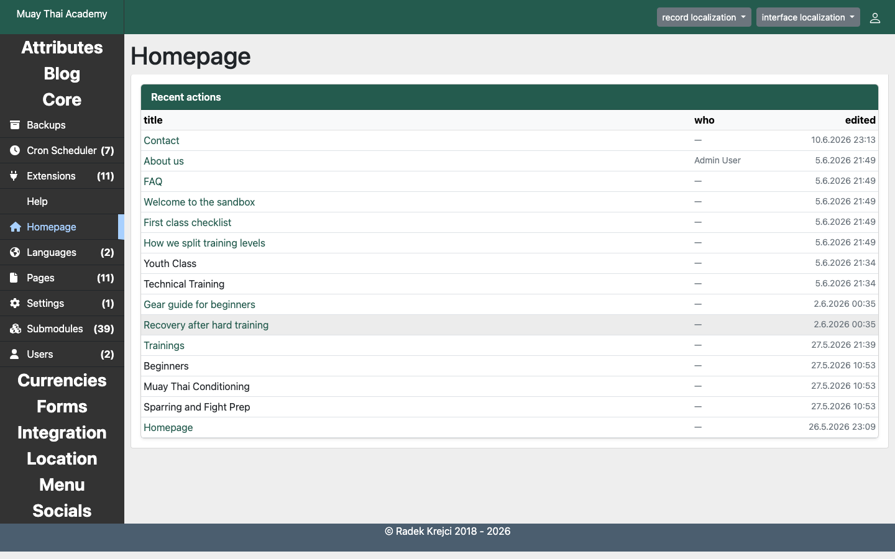Collapse the Core sidebar section
The image size is (895, 559).
62,99
